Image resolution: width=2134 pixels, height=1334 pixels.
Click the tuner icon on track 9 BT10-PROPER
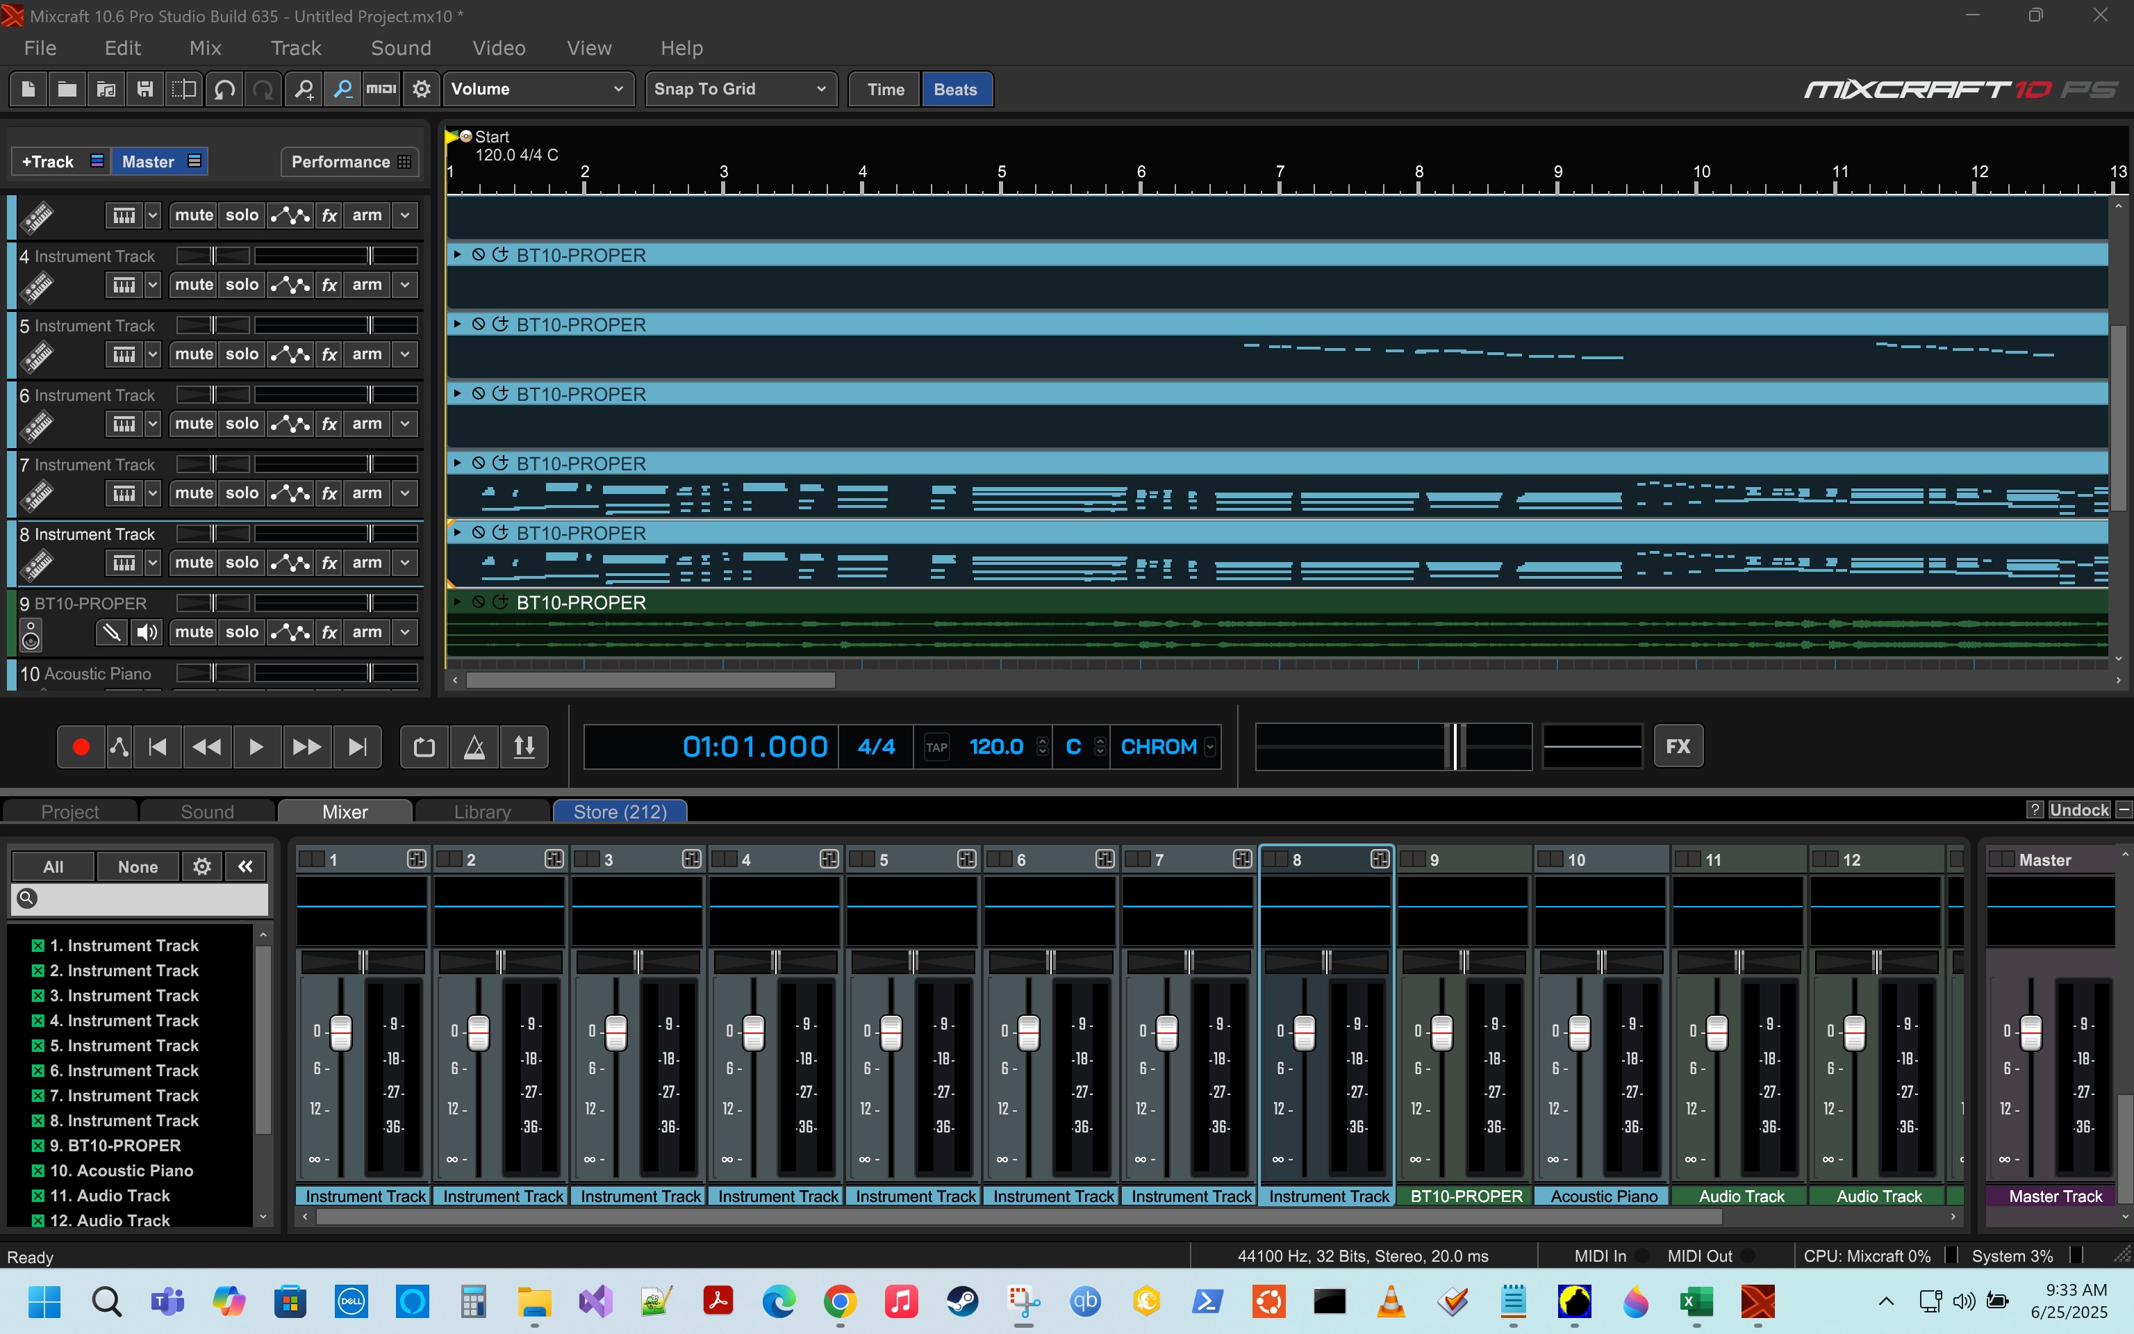click(x=111, y=632)
